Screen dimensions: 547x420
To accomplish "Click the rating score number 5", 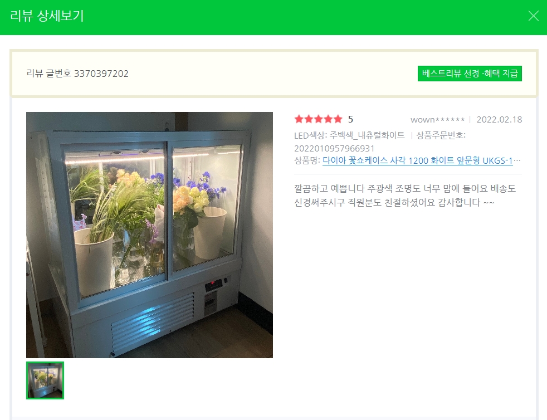I will click(x=350, y=120).
